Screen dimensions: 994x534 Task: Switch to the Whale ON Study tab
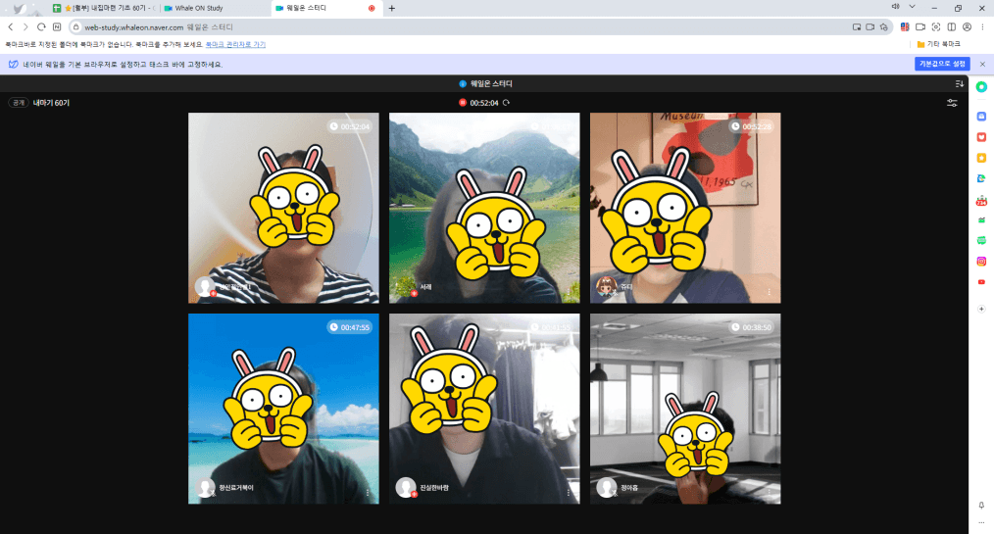click(x=214, y=8)
